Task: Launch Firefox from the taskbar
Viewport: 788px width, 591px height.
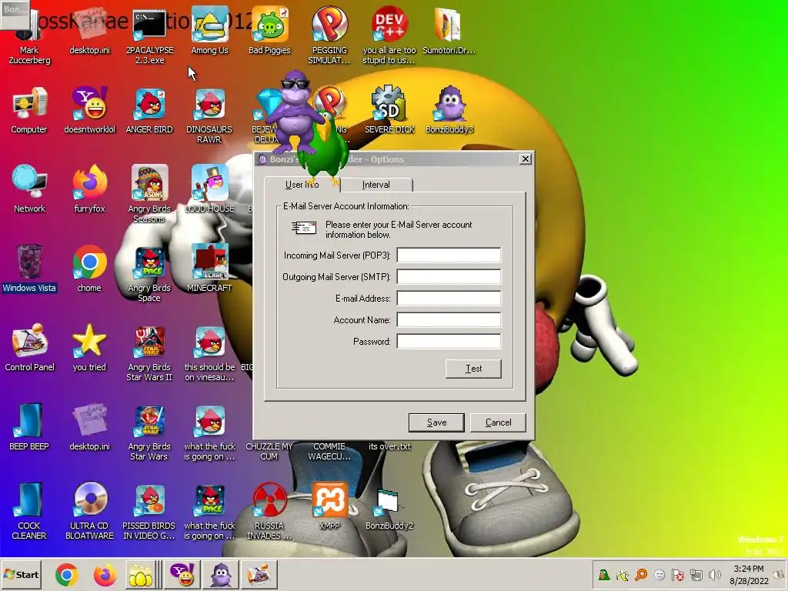Action: 105,574
